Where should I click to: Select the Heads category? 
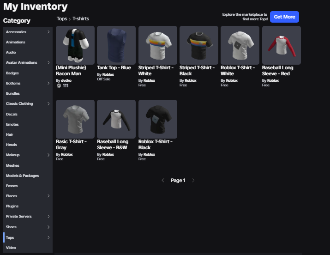tap(12, 145)
